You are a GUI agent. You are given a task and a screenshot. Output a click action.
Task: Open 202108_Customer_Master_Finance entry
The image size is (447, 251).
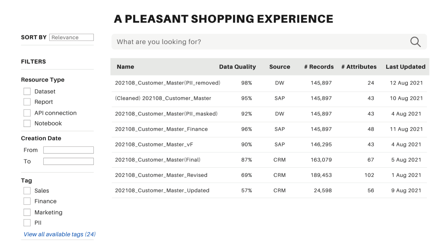tap(162, 129)
